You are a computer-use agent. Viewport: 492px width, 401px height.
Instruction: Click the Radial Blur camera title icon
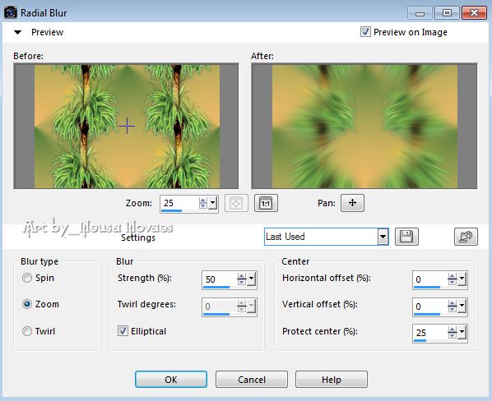(11, 12)
